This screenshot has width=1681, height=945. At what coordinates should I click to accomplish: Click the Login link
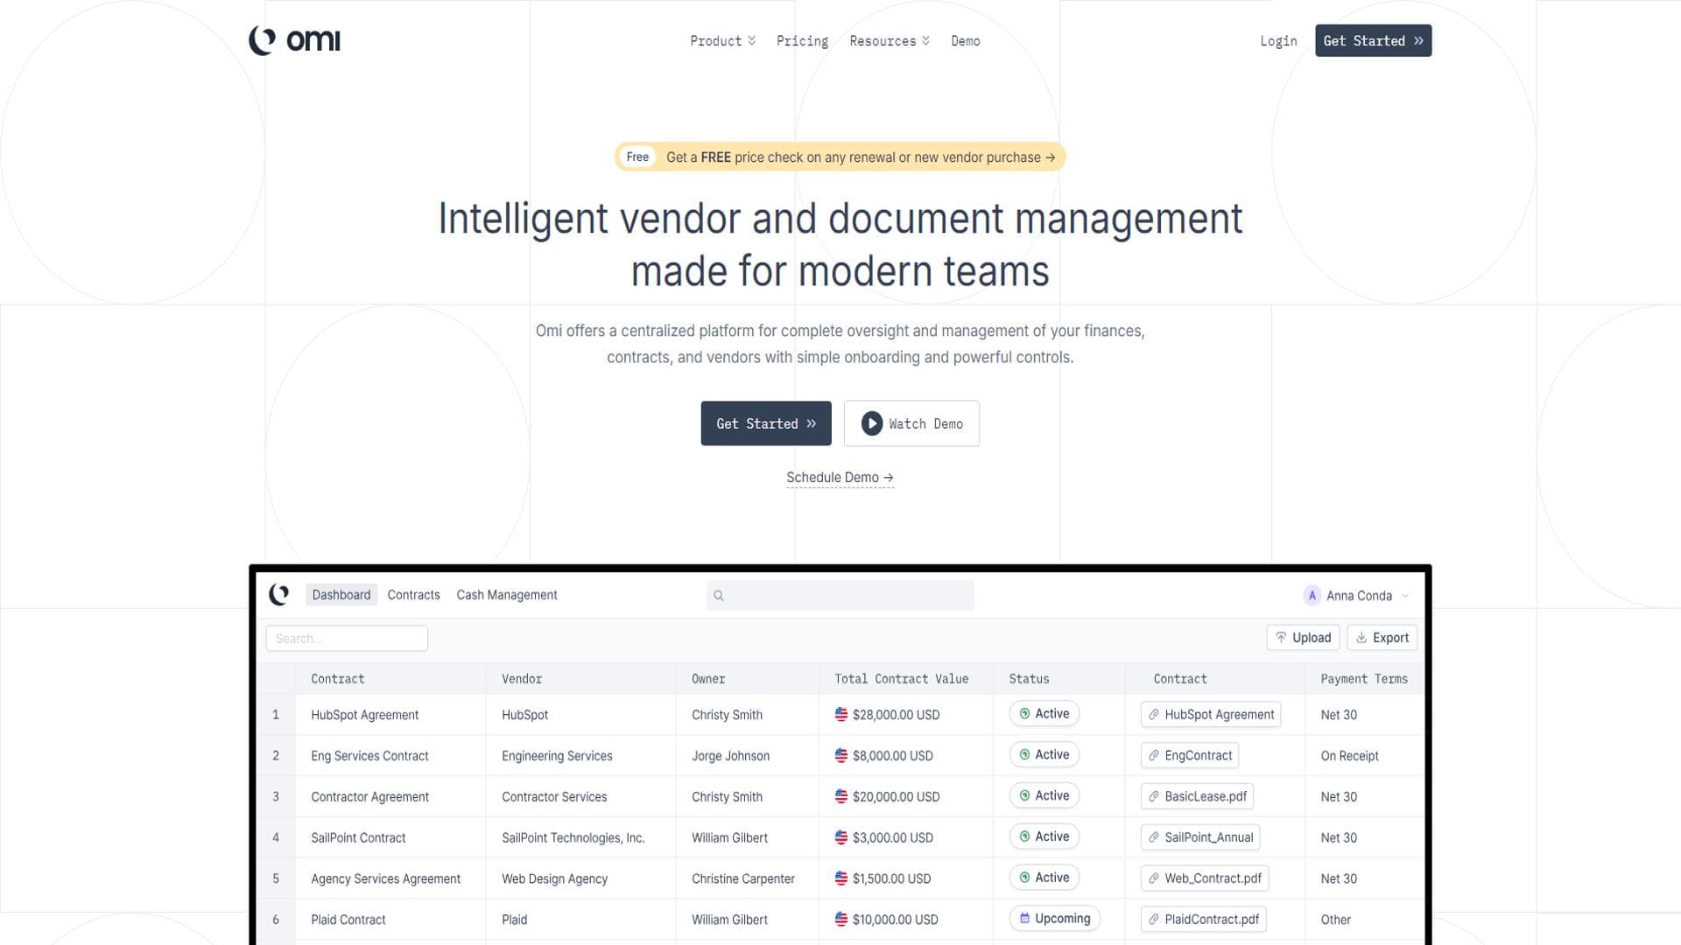pos(1278,41)
